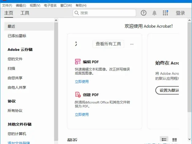Open the notifications bell icon
192x144 pixels.
pos(154,13)
